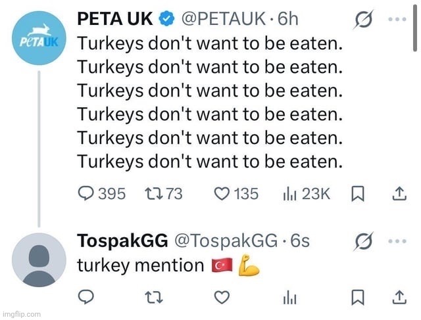The height and width of the screenshot is (320, 421).
Task: Retweet the PETA UK post
Action: [155, 194]
